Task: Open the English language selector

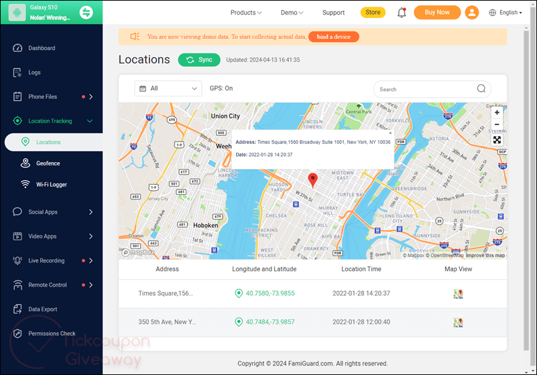Action: coord(506,13)
